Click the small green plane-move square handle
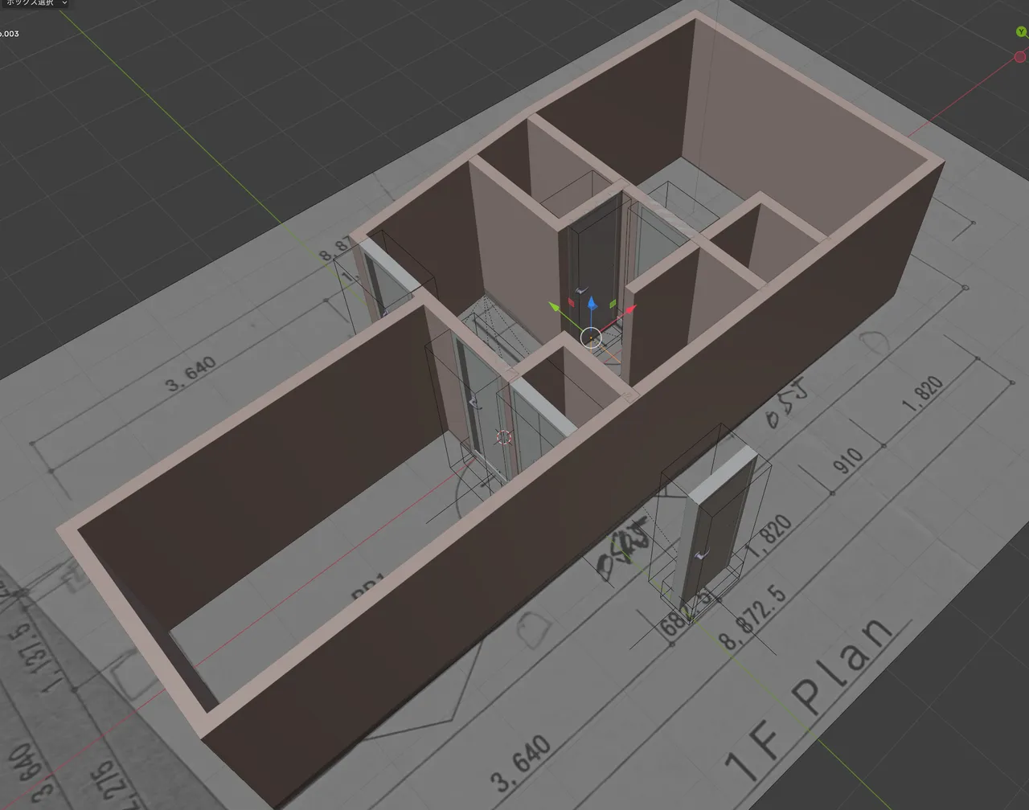The image size is (1029, 810). [x=613, y=304]
